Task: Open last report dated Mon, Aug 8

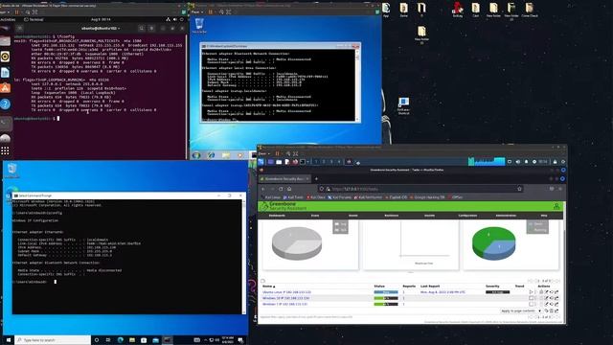Action: tap(443, 292)
